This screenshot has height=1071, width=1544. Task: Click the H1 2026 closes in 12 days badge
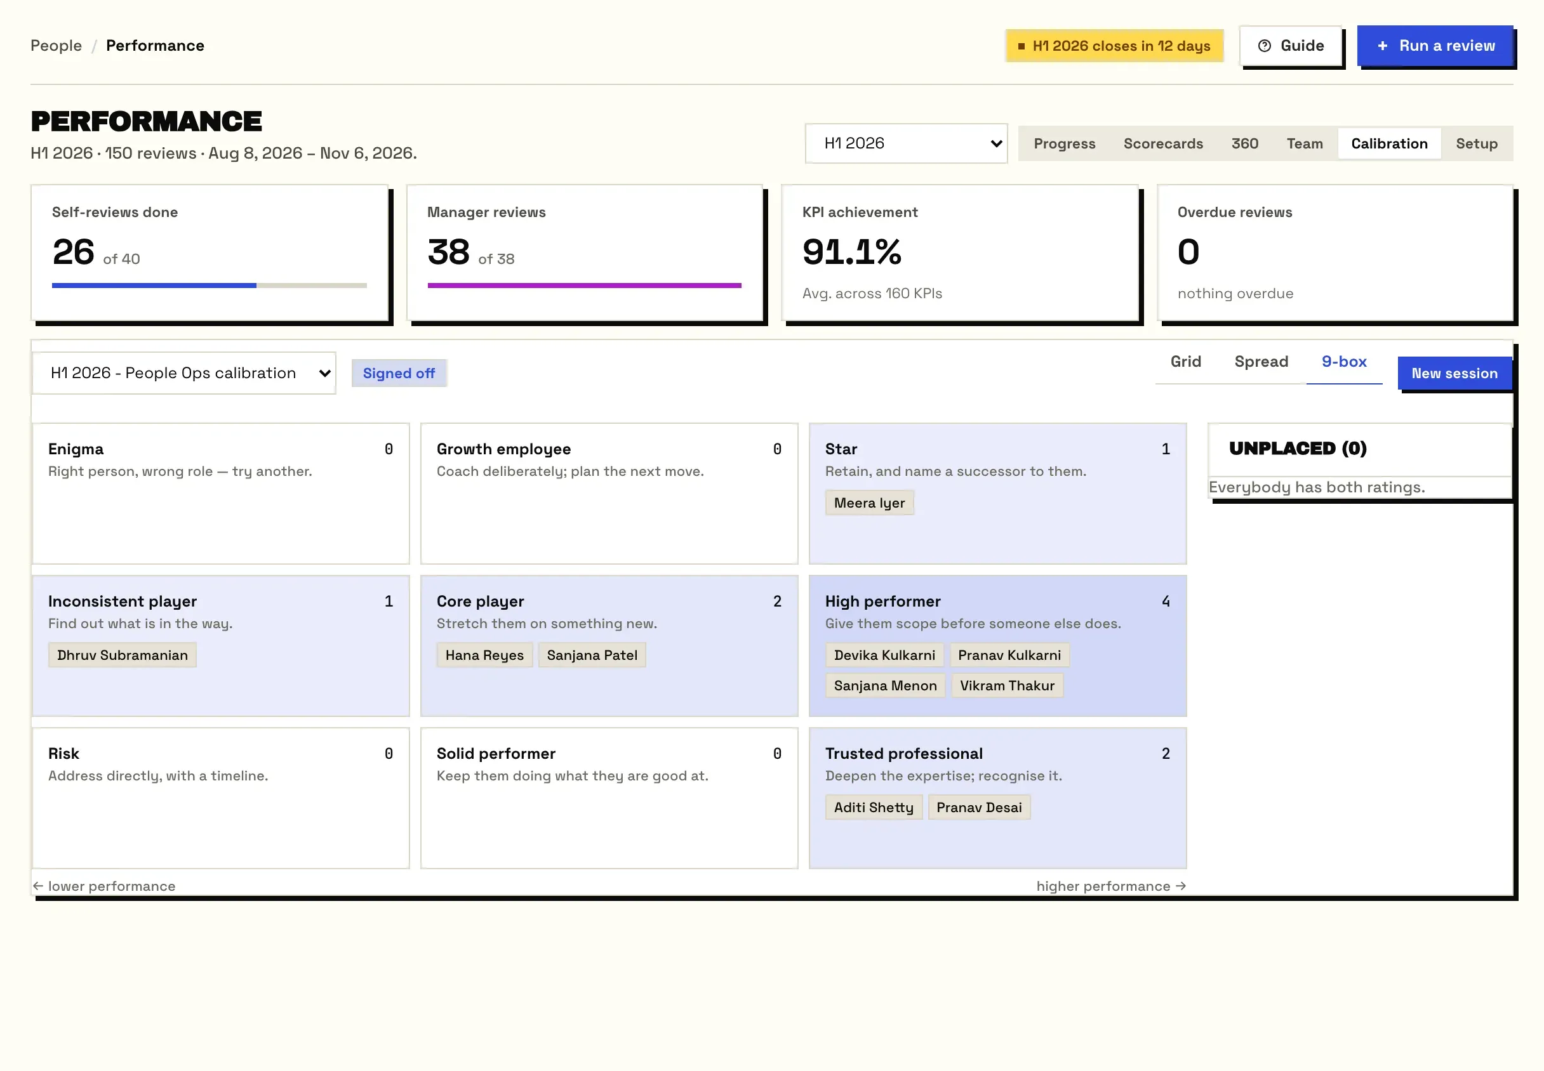(1114, 46)
